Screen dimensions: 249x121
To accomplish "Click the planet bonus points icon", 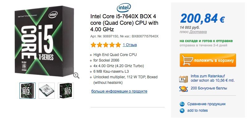I will pos(184,89).
